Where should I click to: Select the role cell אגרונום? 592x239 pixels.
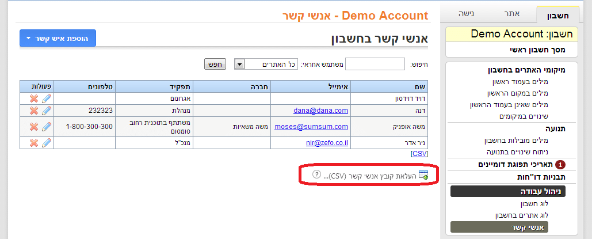coord(154,98)
